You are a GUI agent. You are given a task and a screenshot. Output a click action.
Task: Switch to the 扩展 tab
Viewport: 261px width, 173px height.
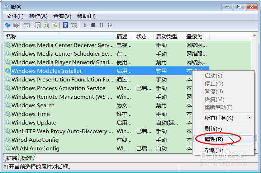coord(11,158)
